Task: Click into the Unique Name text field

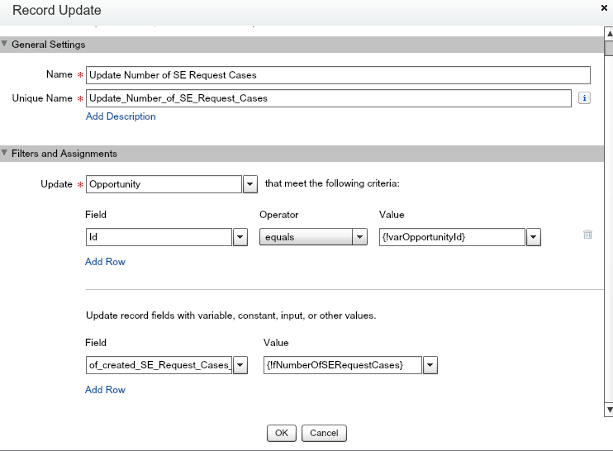Action: click(x=328, y=98)
